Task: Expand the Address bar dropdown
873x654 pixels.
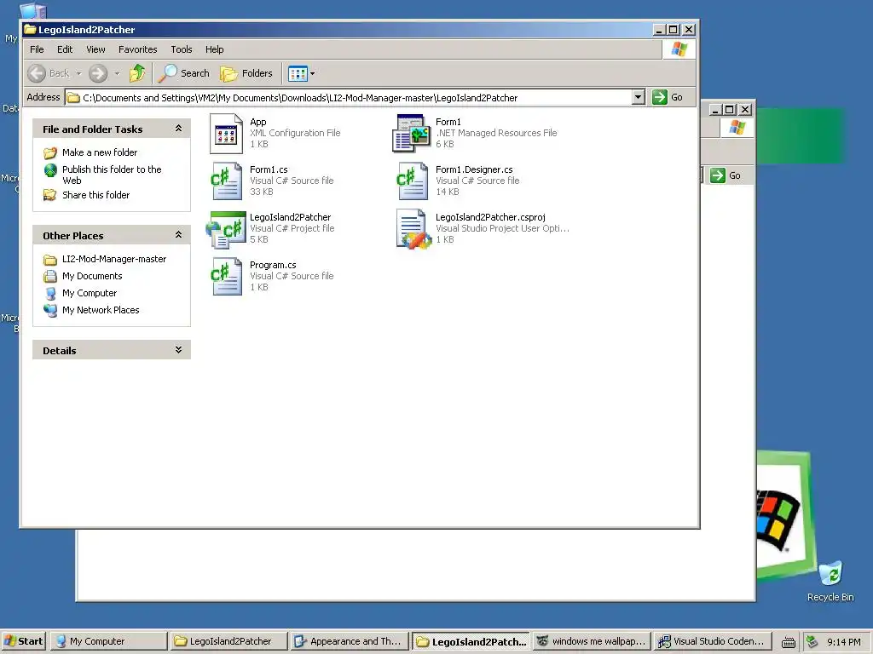Action: point(639,97)
